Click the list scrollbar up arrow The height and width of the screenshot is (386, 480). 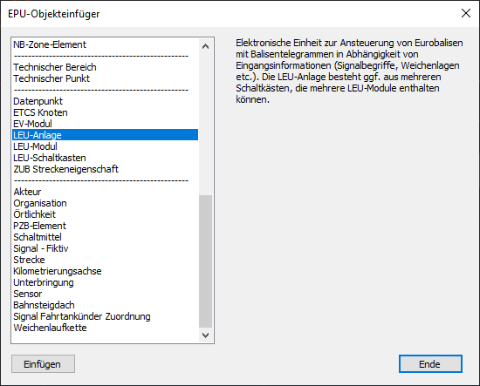point(206,46)
